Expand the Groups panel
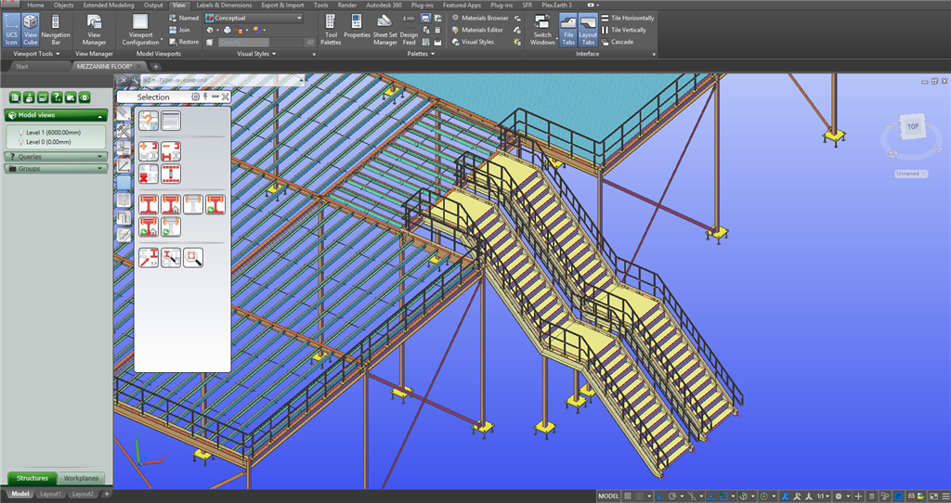This screenshot has height=503, width=951. pyautogui.click(x=56, y=169)
